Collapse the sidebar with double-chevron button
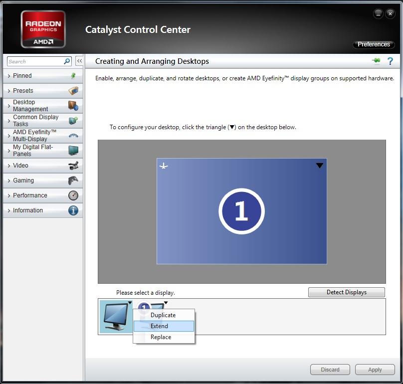The width and height of the screenshot is (403, 384). (79, 61)
